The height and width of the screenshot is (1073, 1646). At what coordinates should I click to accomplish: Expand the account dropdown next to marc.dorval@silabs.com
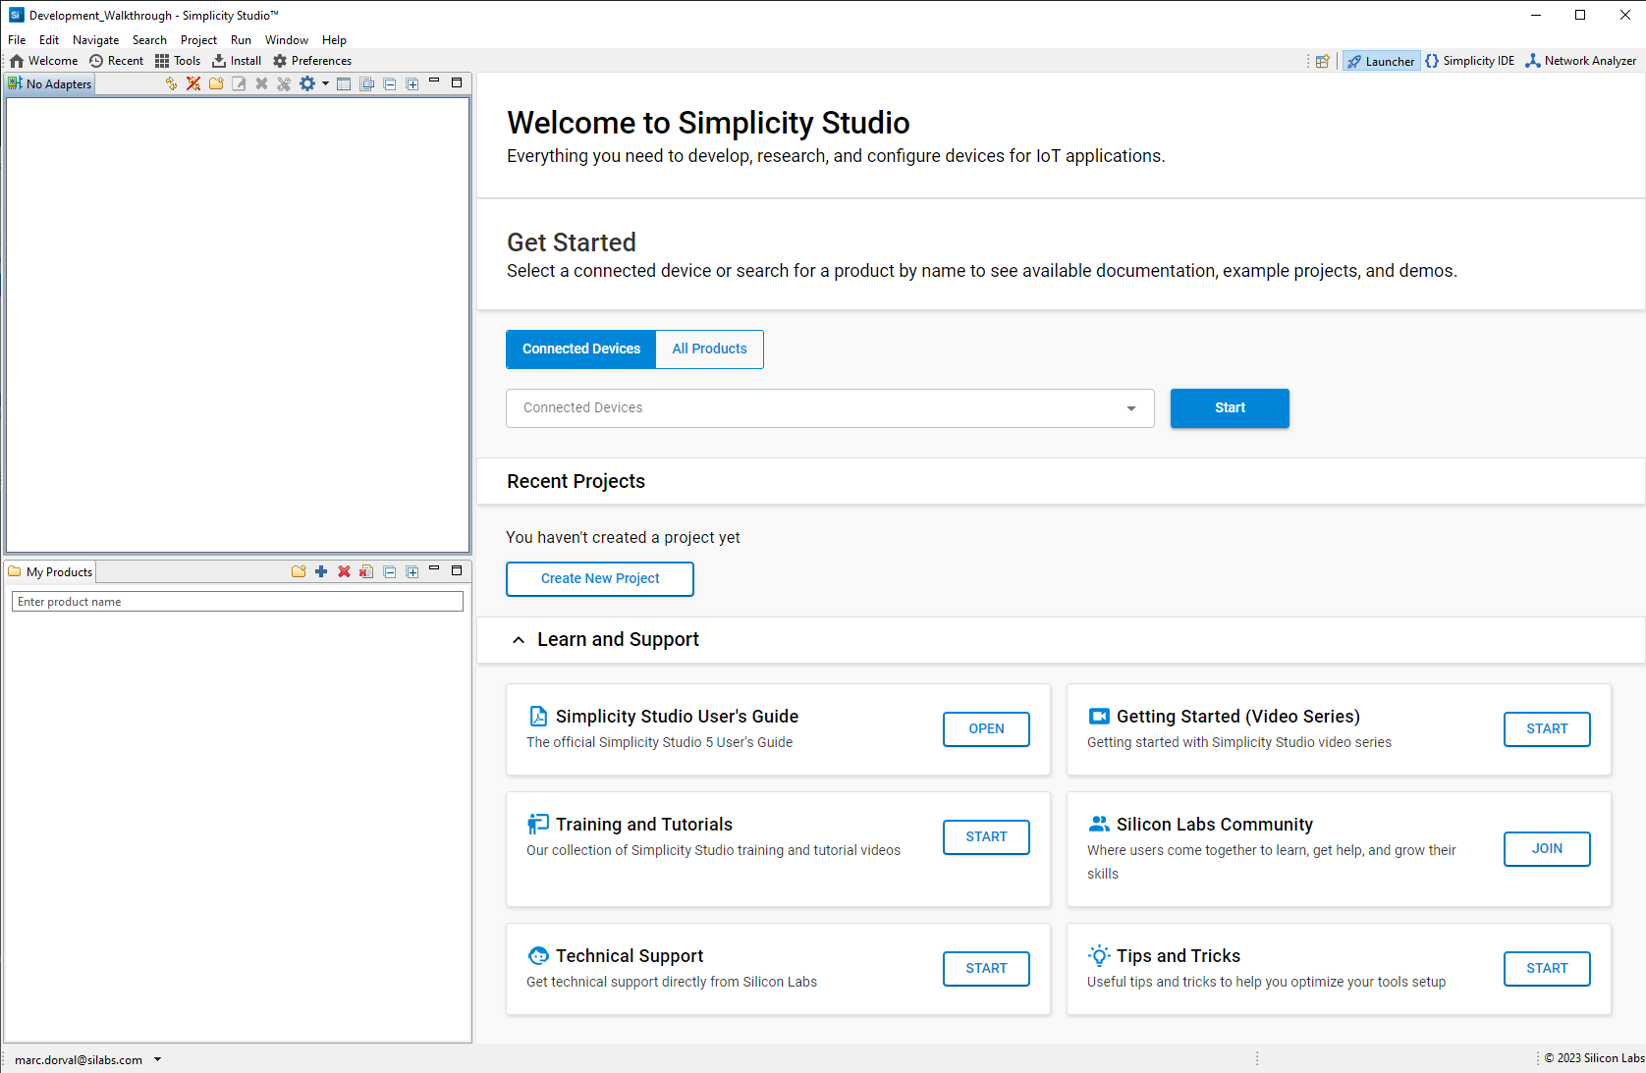pos(157,1060)
